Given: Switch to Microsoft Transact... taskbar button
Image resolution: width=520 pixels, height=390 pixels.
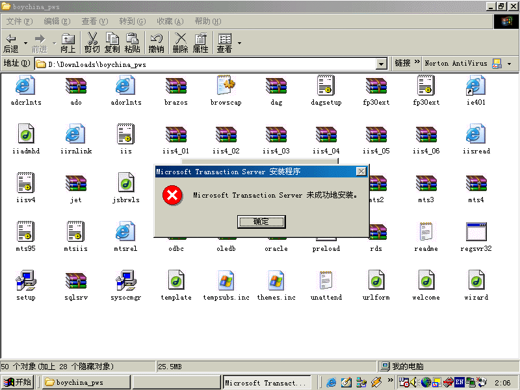Looking at the screenshot, I should pyautogui.click(x=267, y=382).
